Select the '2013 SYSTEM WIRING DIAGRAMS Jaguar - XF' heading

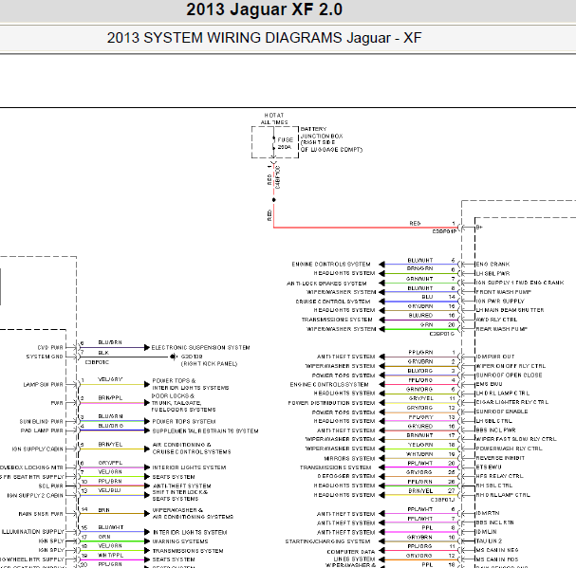[x=264, y=38]
